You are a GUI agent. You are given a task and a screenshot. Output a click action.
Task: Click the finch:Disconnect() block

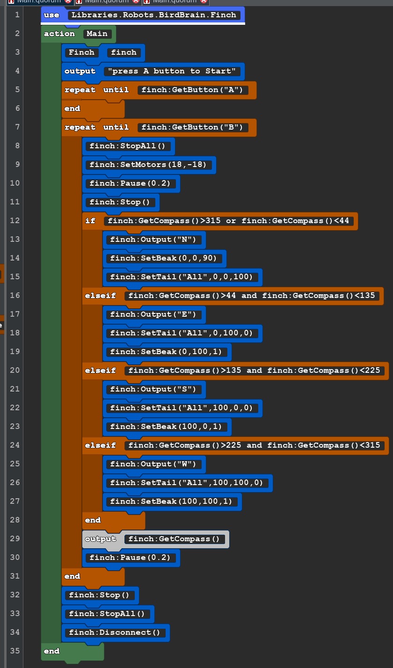pyautogui.click(x=114, y=632)
